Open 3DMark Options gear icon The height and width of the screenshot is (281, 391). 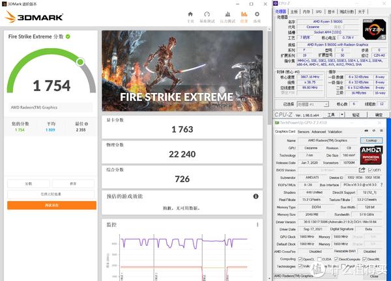click(257, 14)
